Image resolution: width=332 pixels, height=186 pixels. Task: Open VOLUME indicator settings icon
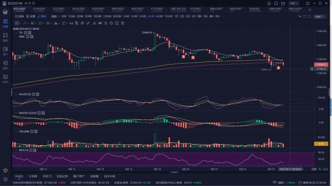click(x=32, y=131)
